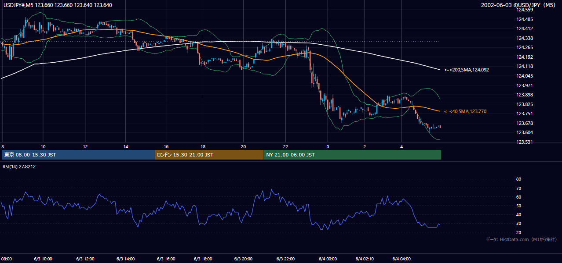Click the RSI scale level 50

(518, 206)
